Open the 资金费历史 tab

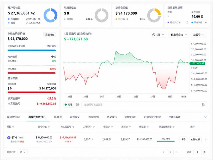130,117
